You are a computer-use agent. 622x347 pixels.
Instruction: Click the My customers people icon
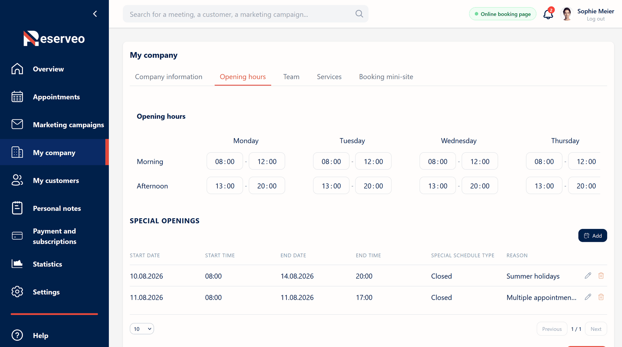tap(17, 180)
